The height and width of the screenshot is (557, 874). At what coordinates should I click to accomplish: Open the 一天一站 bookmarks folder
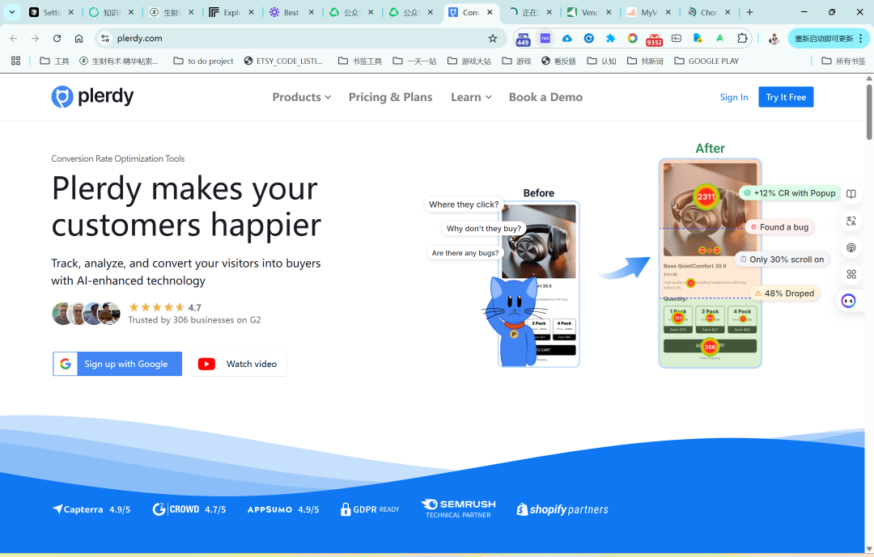click(x=414, y=61)
